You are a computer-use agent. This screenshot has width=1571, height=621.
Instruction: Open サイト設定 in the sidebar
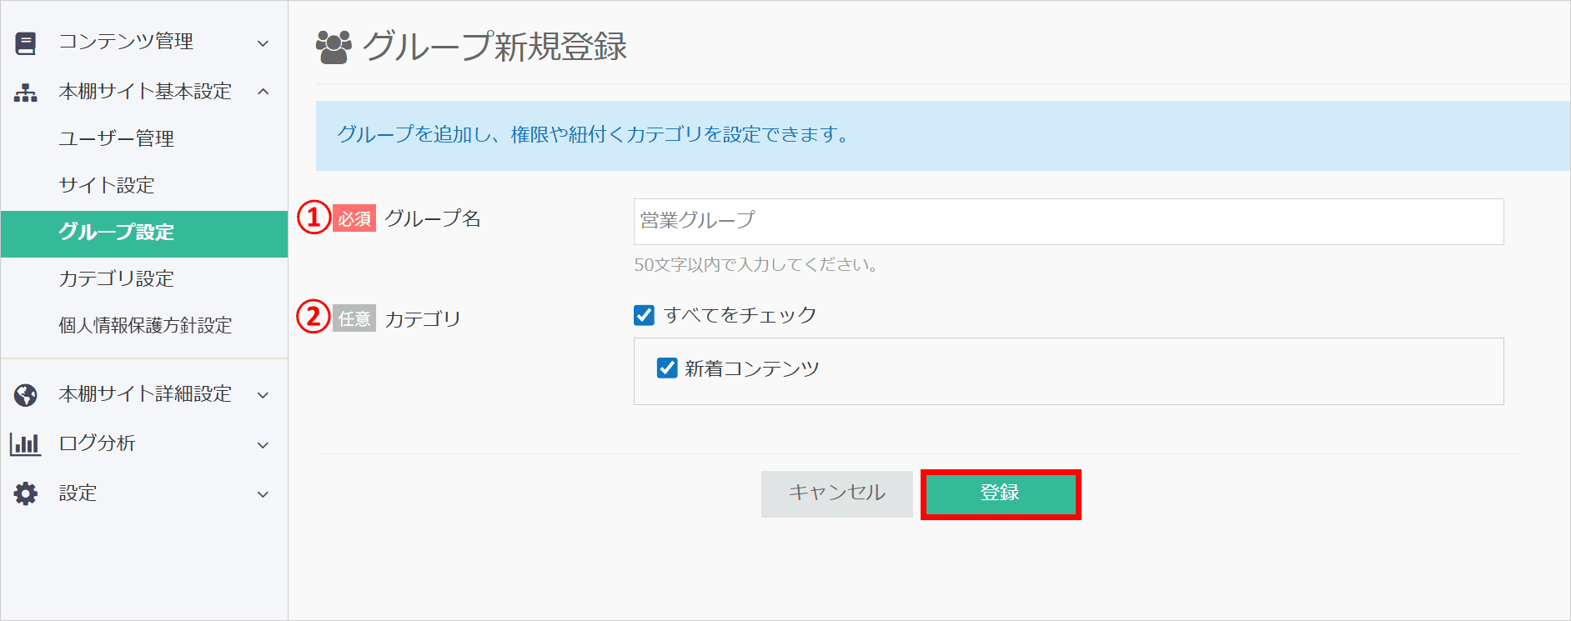pos(107,185)
